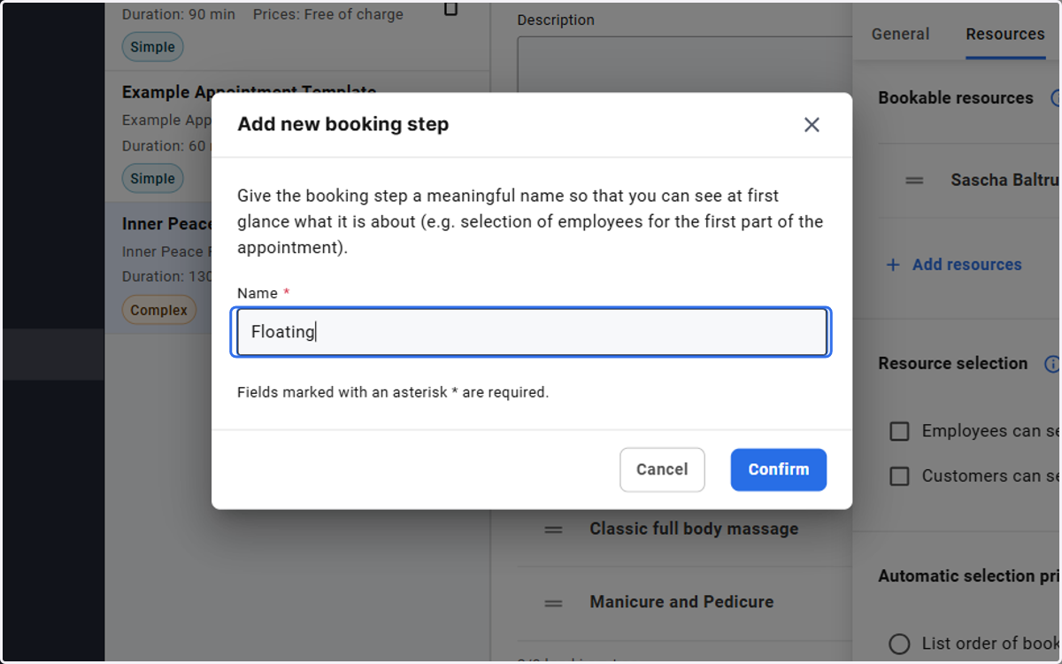Screen dimensions: 1062x664
Task: Click the Simple tag under Example Appointment Template
Action: [152, 178]
